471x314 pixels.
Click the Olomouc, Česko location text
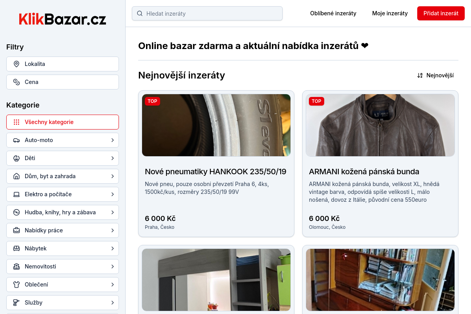[x=327, y=227]
